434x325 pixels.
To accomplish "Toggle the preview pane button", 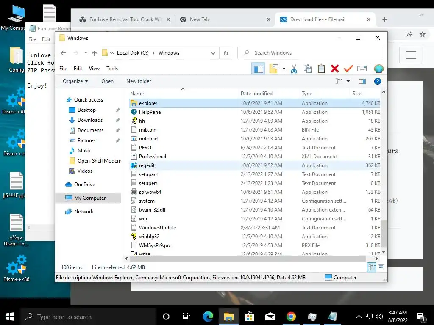I will (362, 81).
